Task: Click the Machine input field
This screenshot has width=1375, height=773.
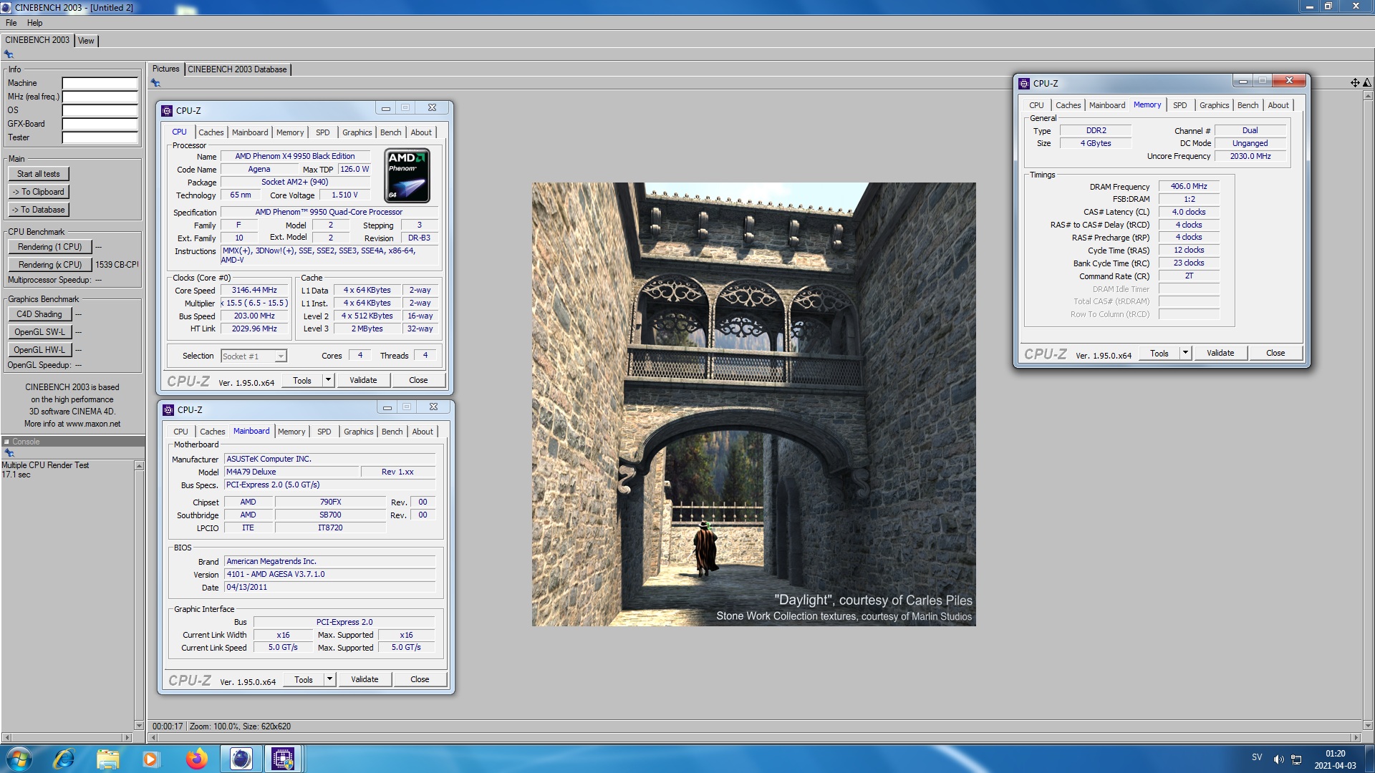Action: pyautogui.click(x=100, y=83)
